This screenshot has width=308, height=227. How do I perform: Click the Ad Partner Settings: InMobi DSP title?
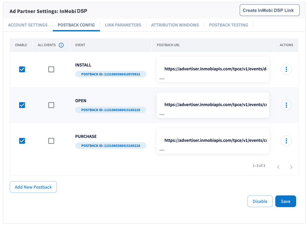[x=48, y=11]
